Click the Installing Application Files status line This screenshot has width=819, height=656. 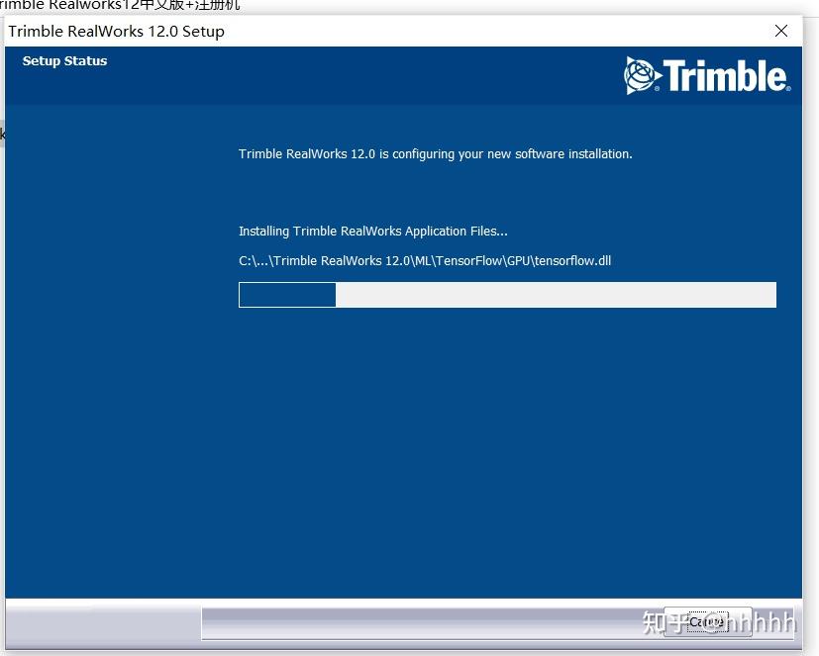[x=372, y=231]
